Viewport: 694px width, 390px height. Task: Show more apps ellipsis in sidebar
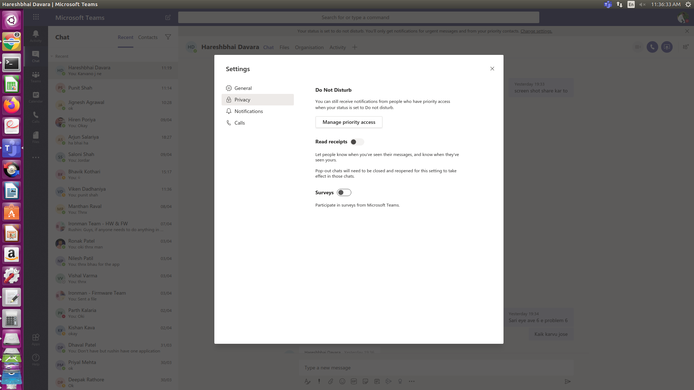[x=35, y=157]
